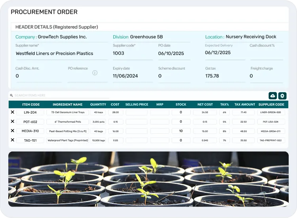Click the INGREDIENT NAME column header
The image size is (297, 218).
click(68, 104)
